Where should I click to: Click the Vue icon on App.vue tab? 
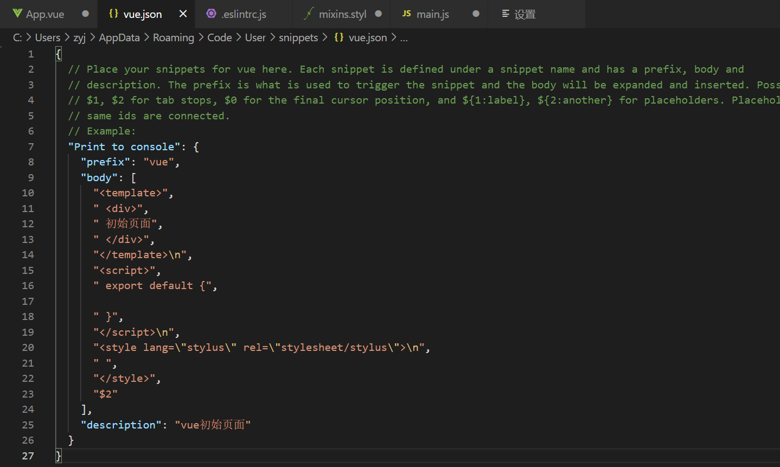pyautogui.click(x=17, y=14)
